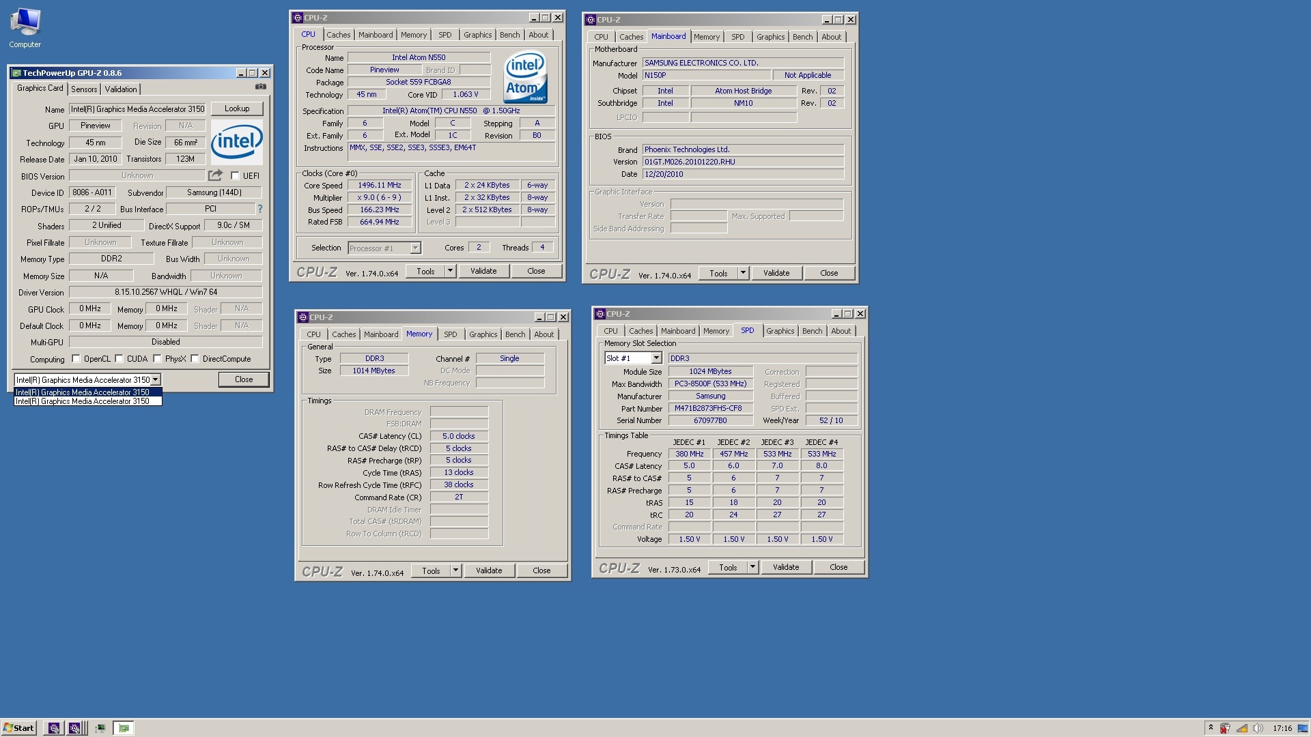Click the monitor quick-launch icon in taskbar
The width and height of the screenshot is (1311, 737).
coord(100,728)
